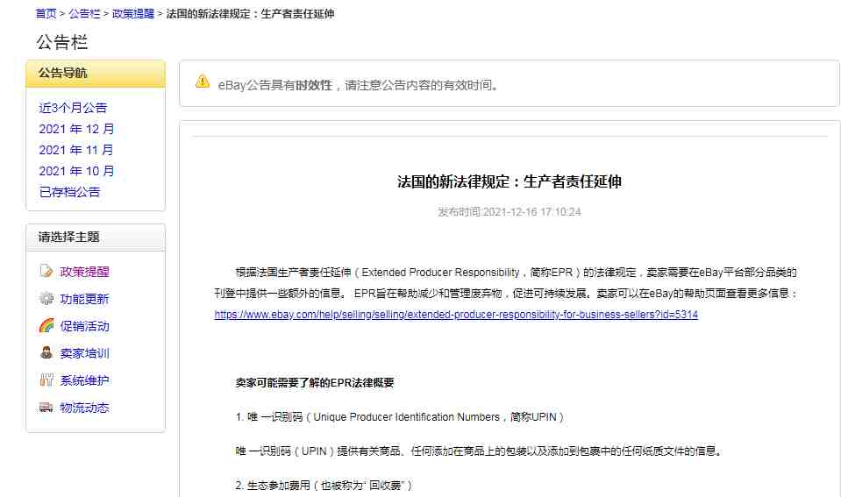This screenshot has height=497, width=841.
Task: Select the 功能更新 topic link
Action: (x=84, y=299)
